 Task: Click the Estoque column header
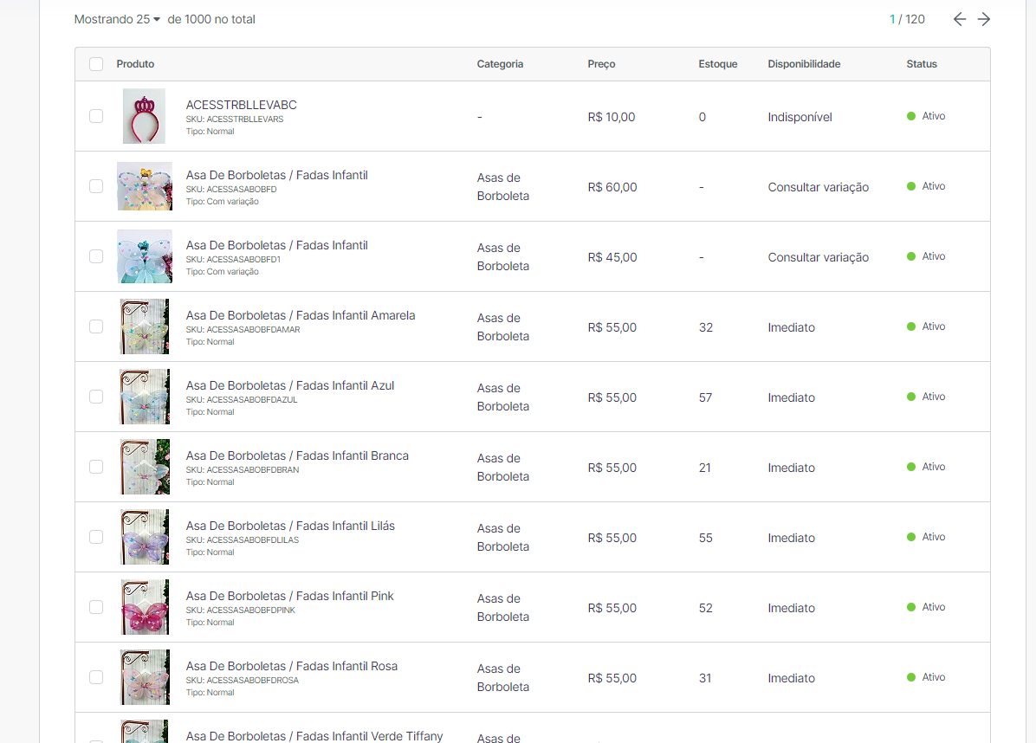tap(718, 64)
